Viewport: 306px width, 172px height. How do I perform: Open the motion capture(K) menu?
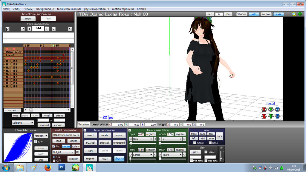click(123, 9)
